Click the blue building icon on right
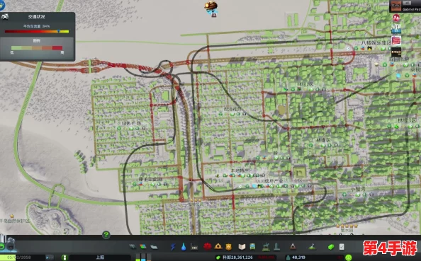This screenshot has width=421, height=261. pyautogui.click(x=396, y=29)
